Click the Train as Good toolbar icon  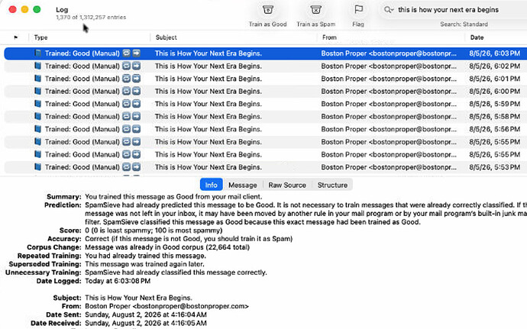267,10
